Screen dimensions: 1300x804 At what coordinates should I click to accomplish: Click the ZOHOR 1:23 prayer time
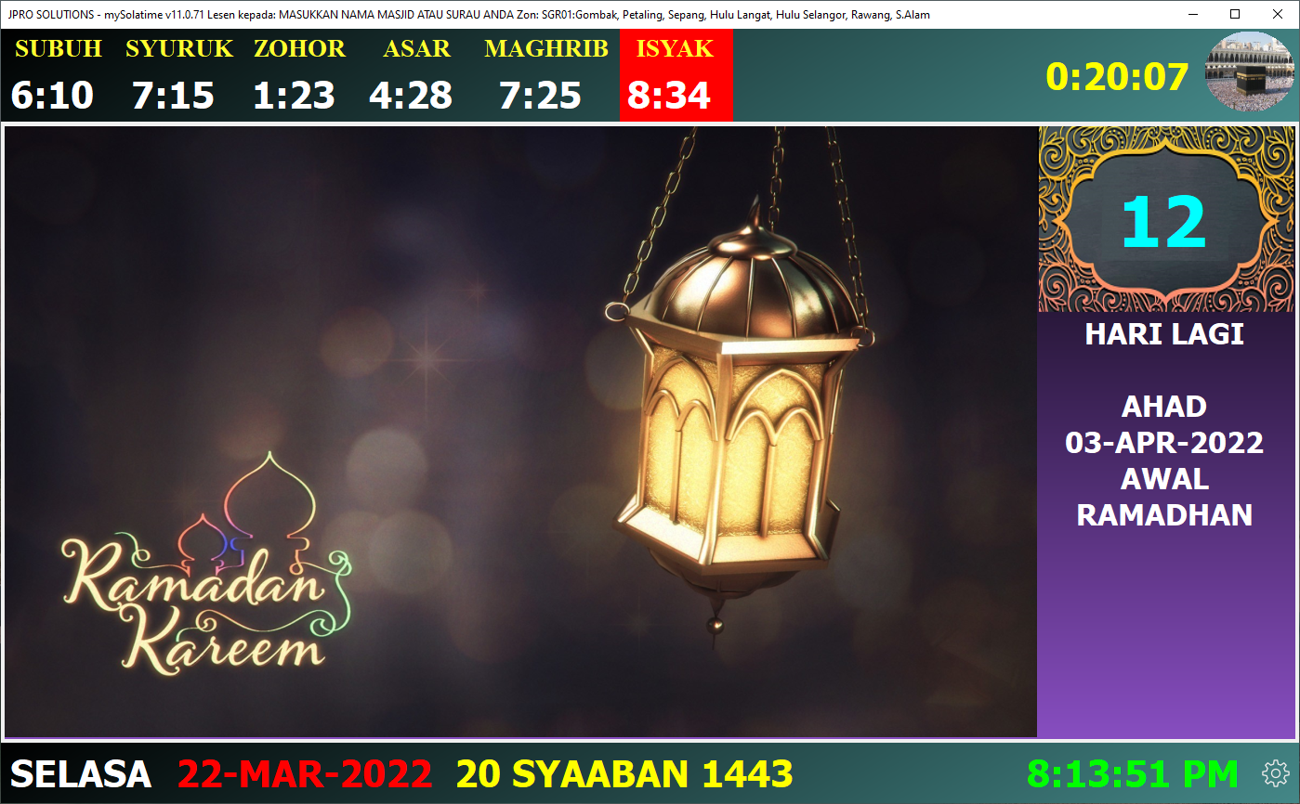[x=297, y=75]
